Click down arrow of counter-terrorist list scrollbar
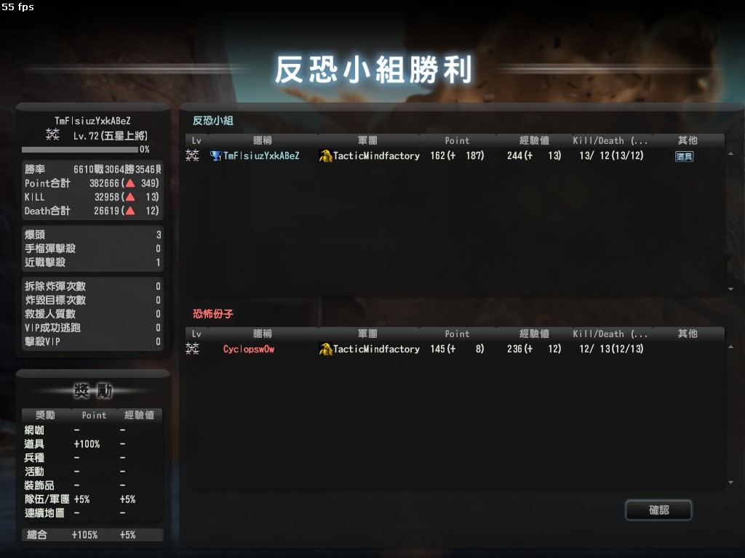 pyautogui.click(x=730, y=289)
